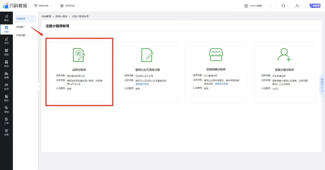The width and height of the screenshot is (325, 170).
Task: Click the 试用小程序 card title
Action: click(x=79, y=70)
